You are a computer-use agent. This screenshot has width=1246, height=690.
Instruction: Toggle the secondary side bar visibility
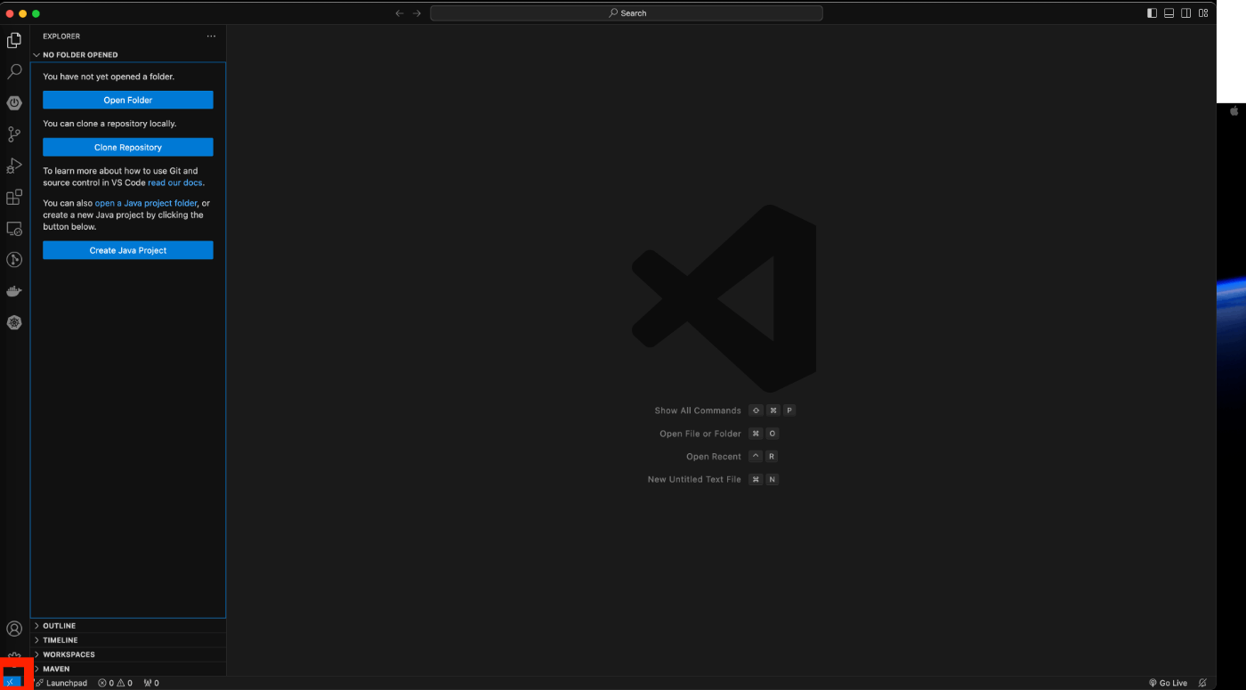click(1185, 13)
